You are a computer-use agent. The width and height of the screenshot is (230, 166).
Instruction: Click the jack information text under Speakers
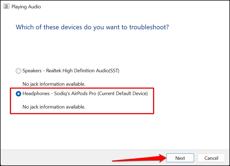[54, 84]
